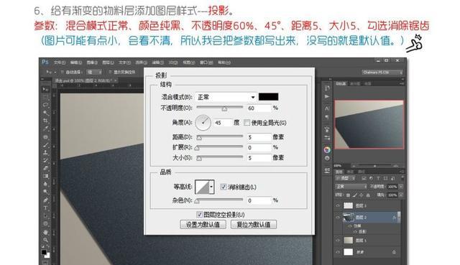Open the 等高线 contour picker arrow
460x265 pixels.
(211, 187)
